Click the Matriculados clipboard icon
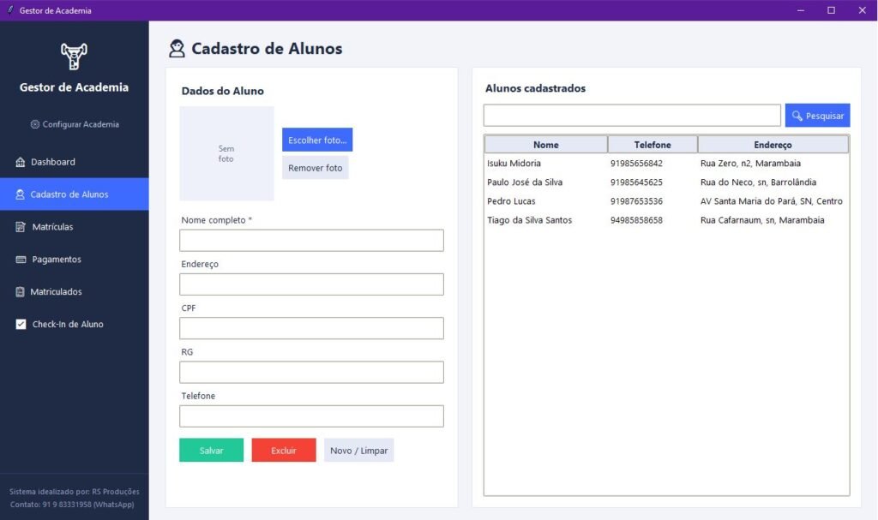The width and height of the screenshot is (878, 520). click(x=21, y=291)
